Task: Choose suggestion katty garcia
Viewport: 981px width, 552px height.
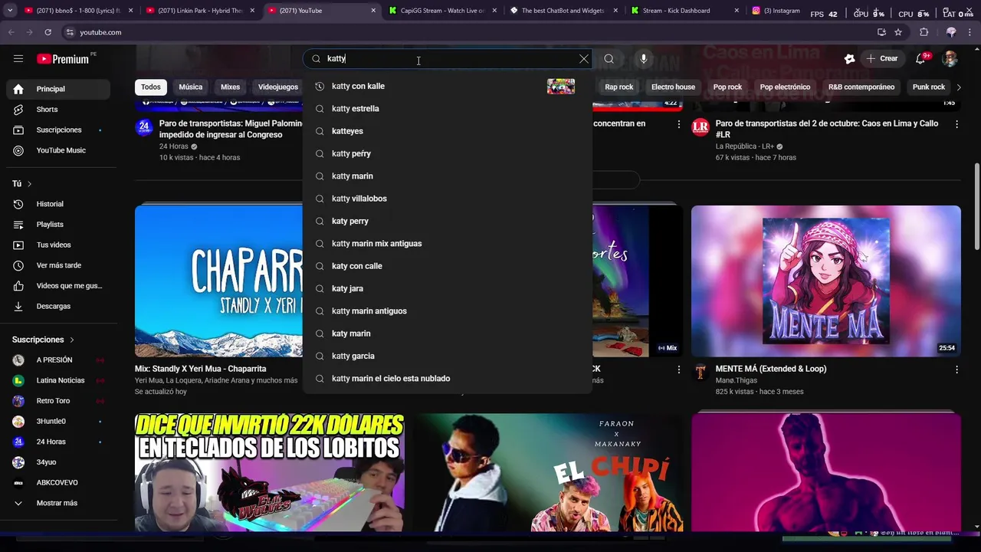Action: [448, 356]
